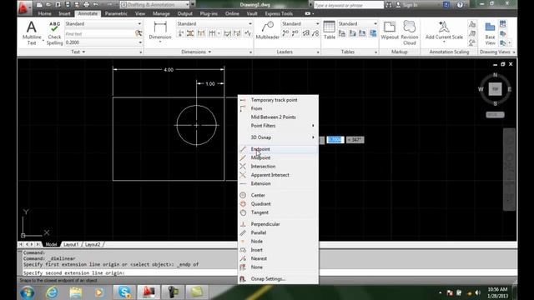
Task: Select the Wipeout tool
Action: tap(390, 30)
